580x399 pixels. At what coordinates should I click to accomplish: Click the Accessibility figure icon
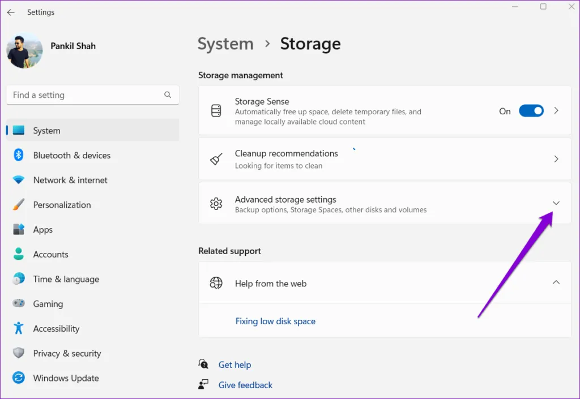(x=19, y=328)
